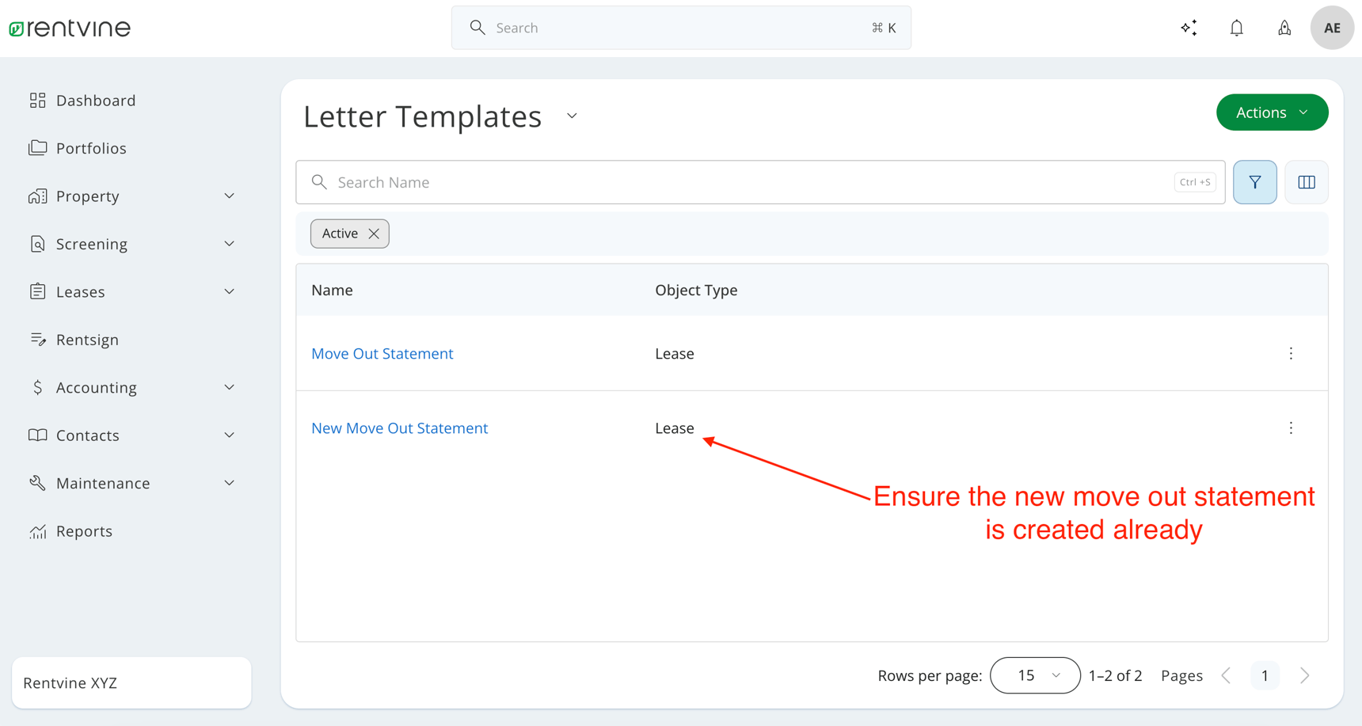Open Reports from the sidebar
The width and height of the screenshot is (1362, 726).
click(x=84, y=531)
